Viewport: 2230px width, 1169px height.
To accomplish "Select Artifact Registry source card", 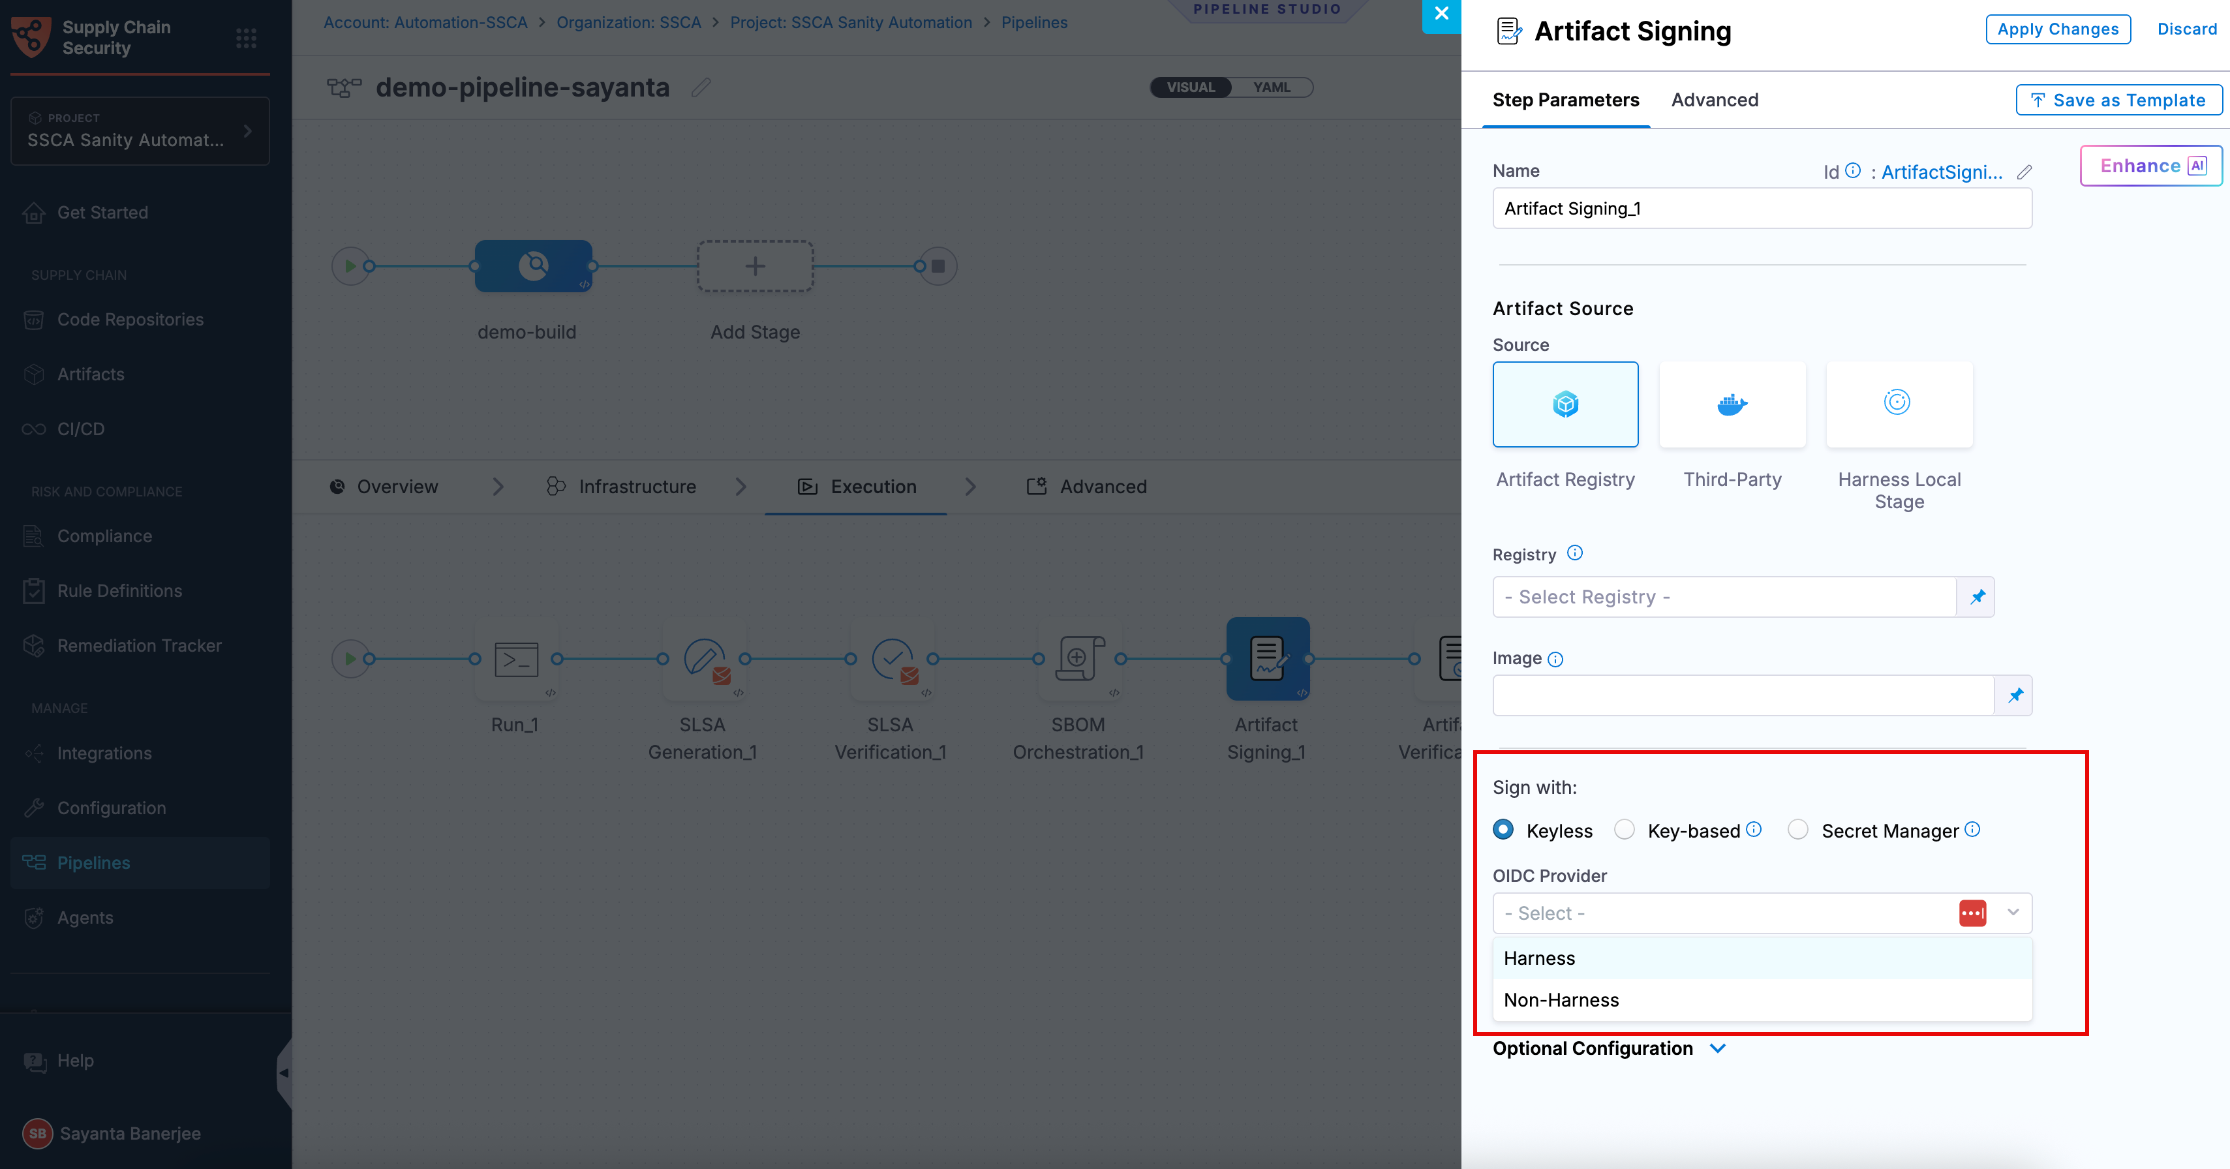I will pyautogui.click(x=1565, y=404).
